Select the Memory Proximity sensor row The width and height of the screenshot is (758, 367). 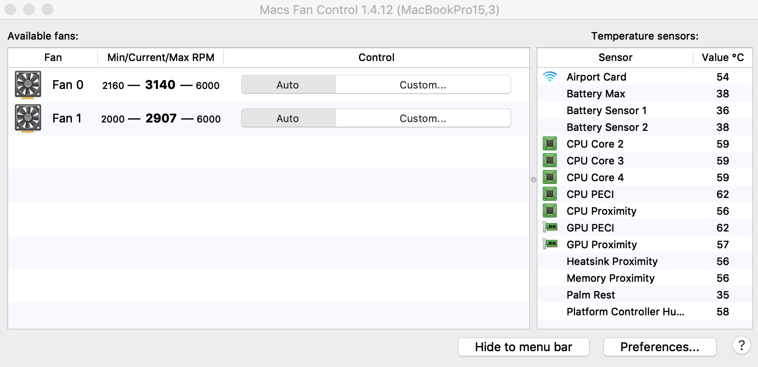(645, 278)
